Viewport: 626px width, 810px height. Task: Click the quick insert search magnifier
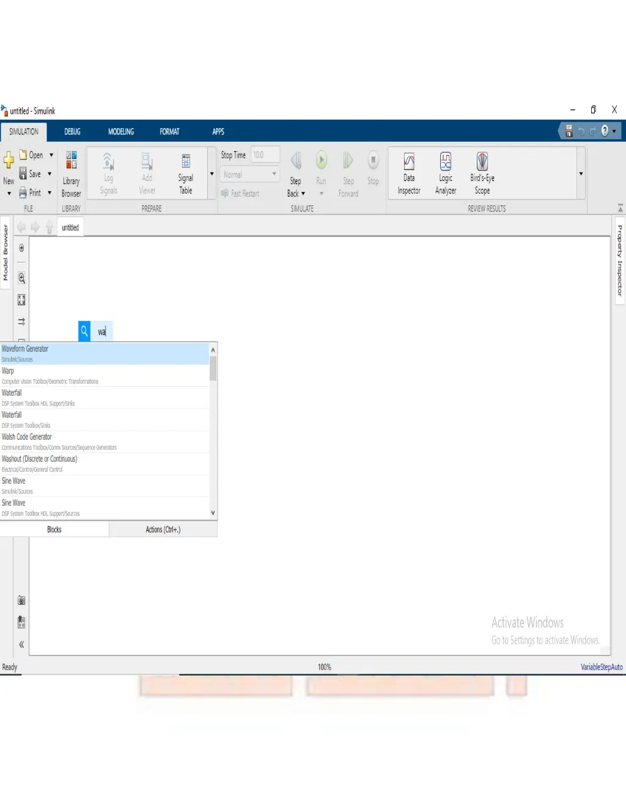(84, 331)
